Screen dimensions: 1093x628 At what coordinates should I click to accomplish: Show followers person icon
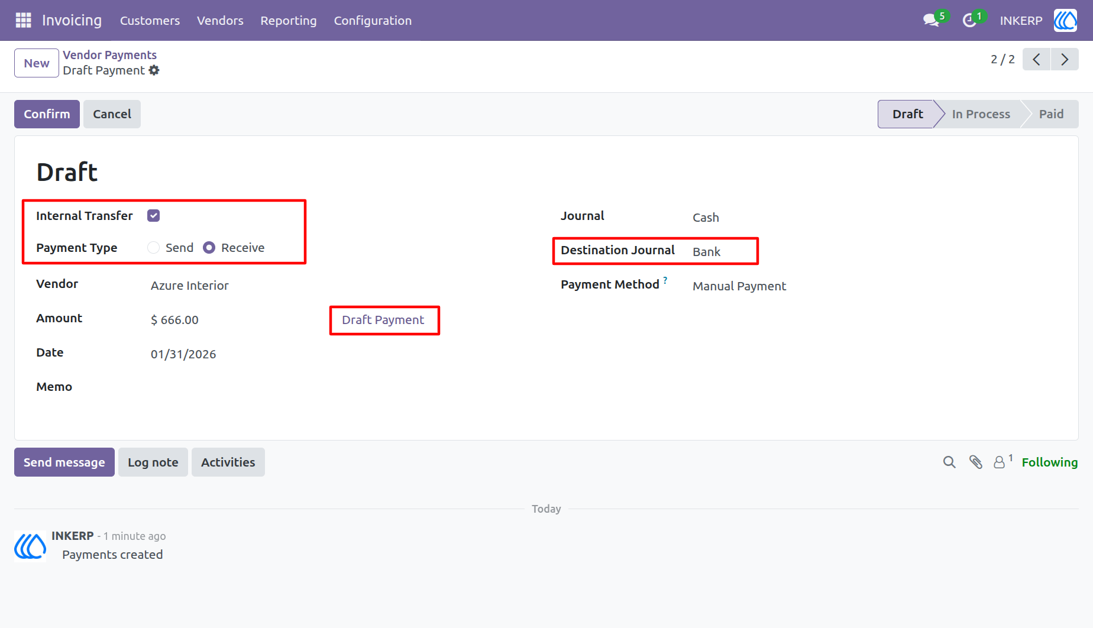[1000, 462]
